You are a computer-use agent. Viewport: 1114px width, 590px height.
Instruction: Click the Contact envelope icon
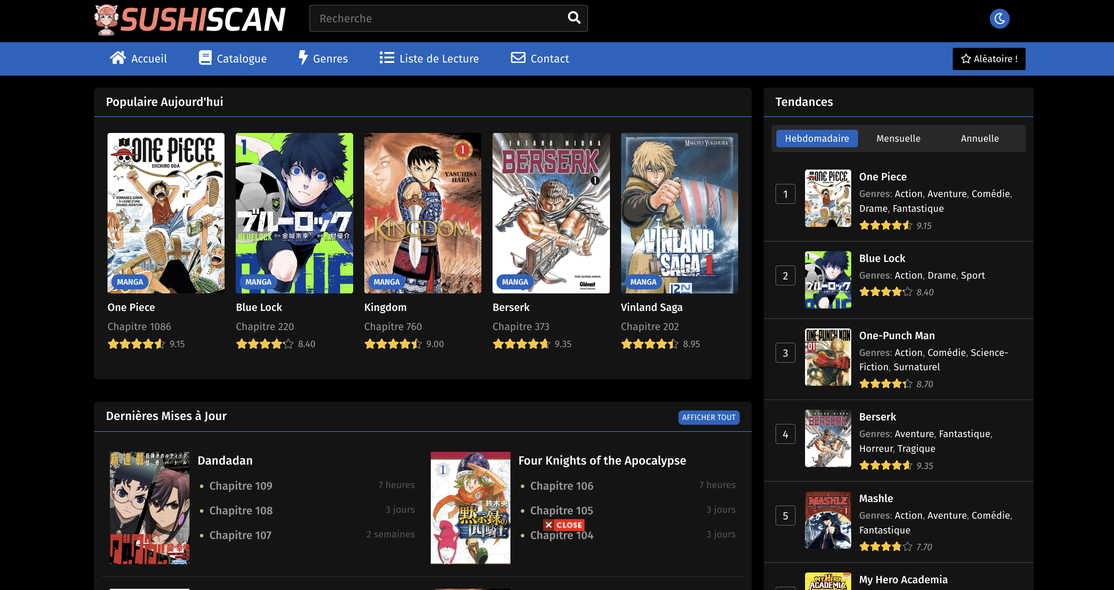[518, 58]
